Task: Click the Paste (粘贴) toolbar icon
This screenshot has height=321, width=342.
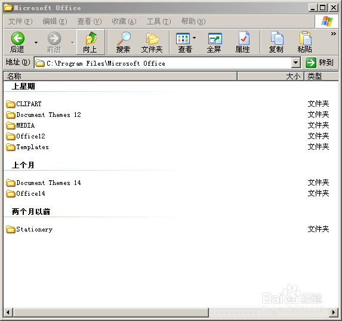Action: [x=305, y=38]
